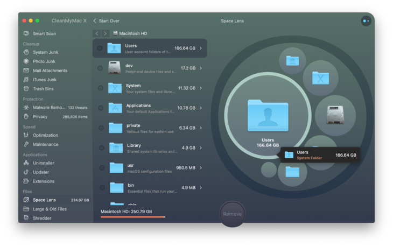Open Malware Removal menu item
Screen dimensions: 393x247
(x=55, y=108)
